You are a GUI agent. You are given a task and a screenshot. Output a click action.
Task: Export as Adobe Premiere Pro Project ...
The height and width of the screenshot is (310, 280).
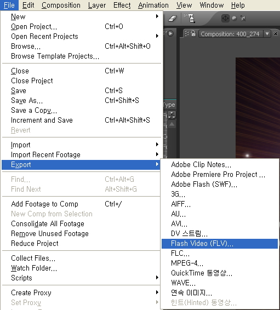tap(220, 174)
